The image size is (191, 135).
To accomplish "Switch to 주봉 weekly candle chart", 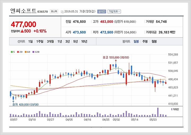I will point(145,42).
